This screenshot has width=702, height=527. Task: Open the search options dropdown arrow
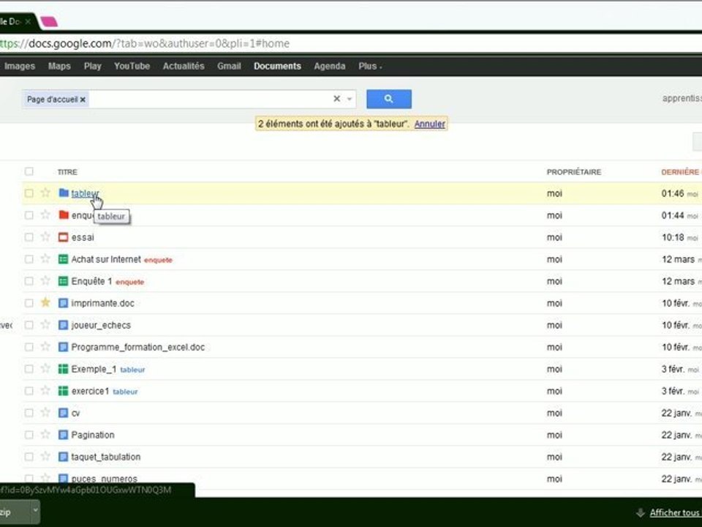click(350, 99)
